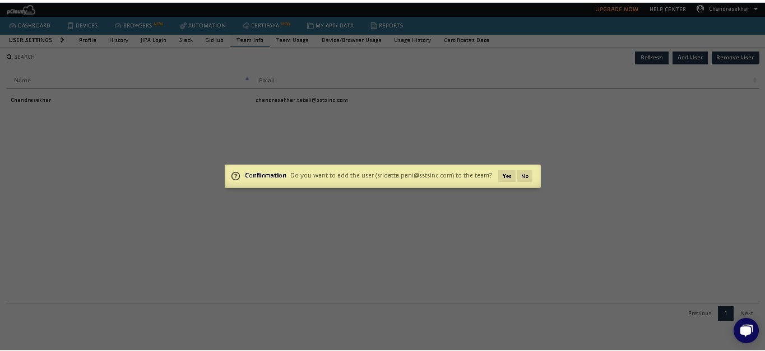Click the Name column header
765x351 pixels.
(x=129, y=80)
